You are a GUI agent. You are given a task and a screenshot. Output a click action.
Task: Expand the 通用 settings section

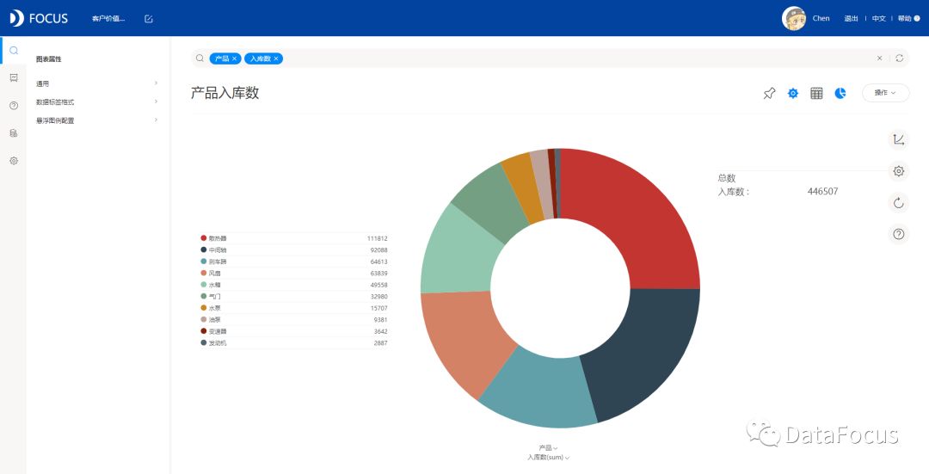coord(96,83)
